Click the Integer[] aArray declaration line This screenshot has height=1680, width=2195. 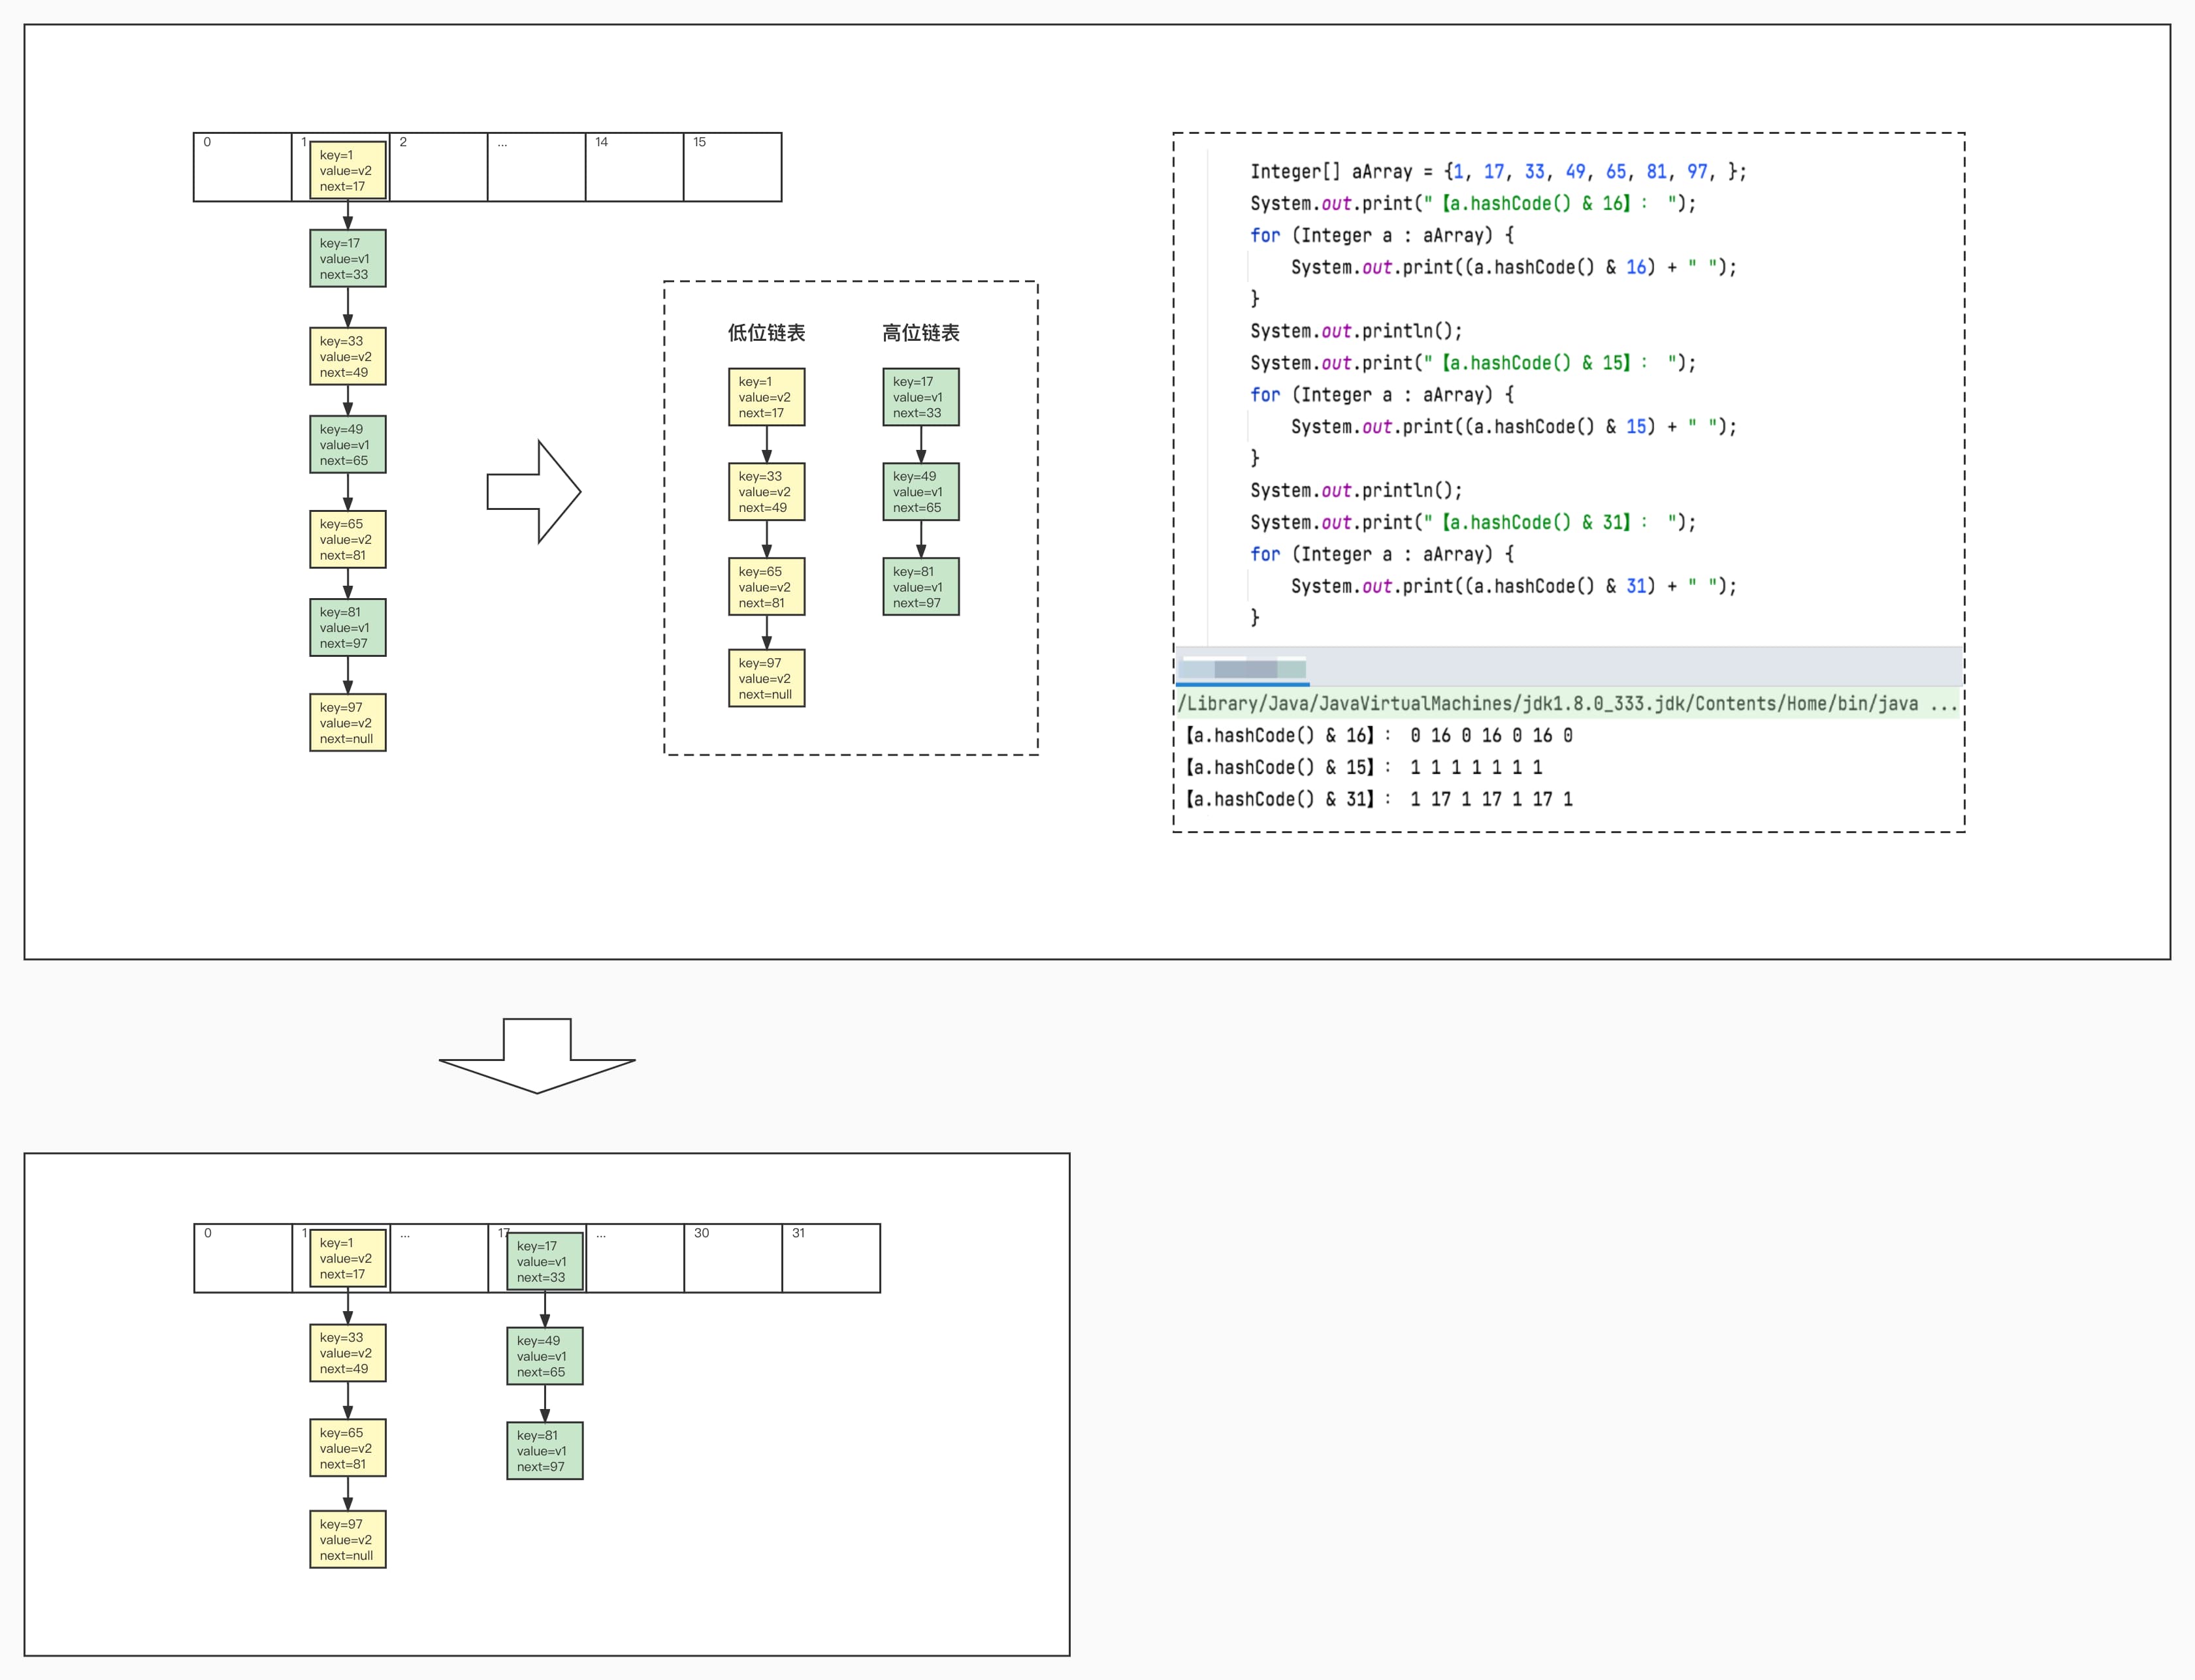click(x=1498, y=172)
